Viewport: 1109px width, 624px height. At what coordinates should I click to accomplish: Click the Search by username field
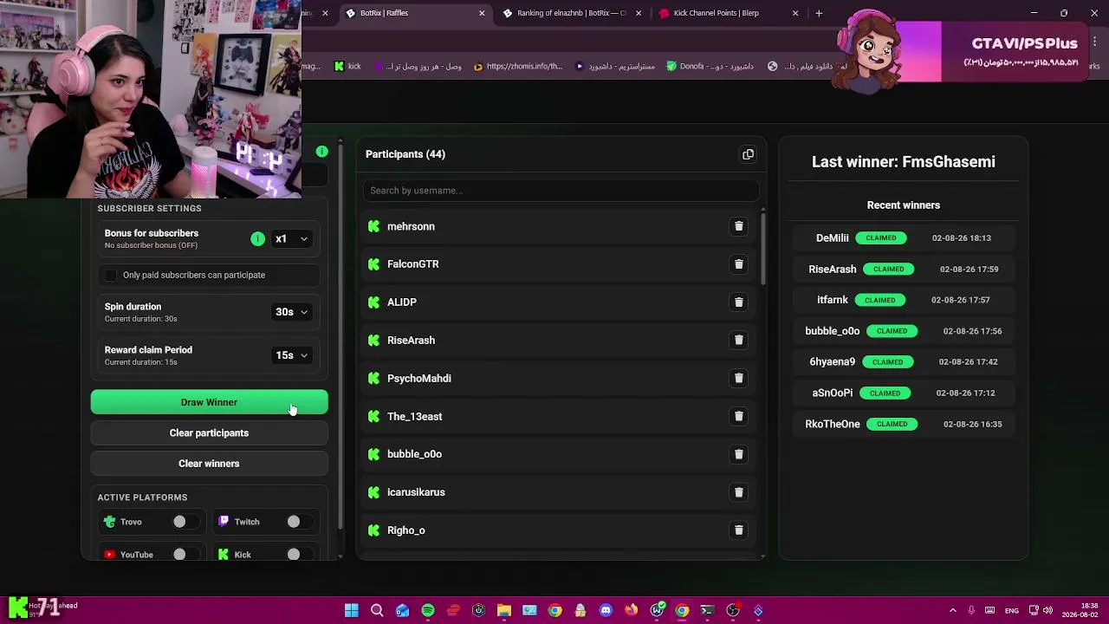pyautogui.click(x=561, y=191)
